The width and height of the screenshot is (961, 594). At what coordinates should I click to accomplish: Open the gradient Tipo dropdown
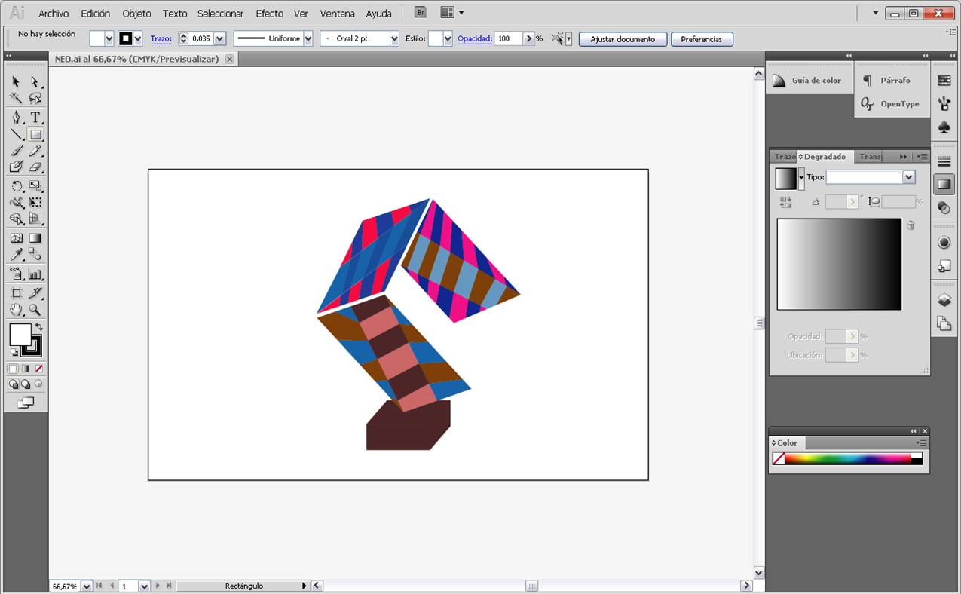pos(908,177)
